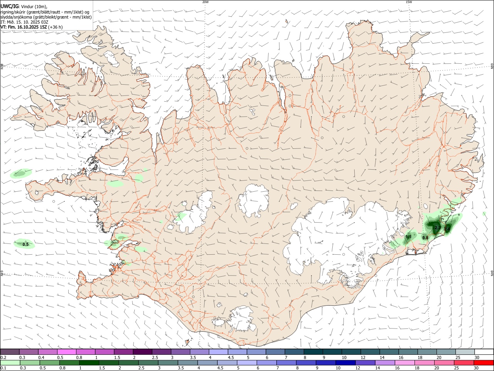Click the "0.8" precipitation value in the southeast
The height and width of the screenshot is (371, 494).
[425, 238]
